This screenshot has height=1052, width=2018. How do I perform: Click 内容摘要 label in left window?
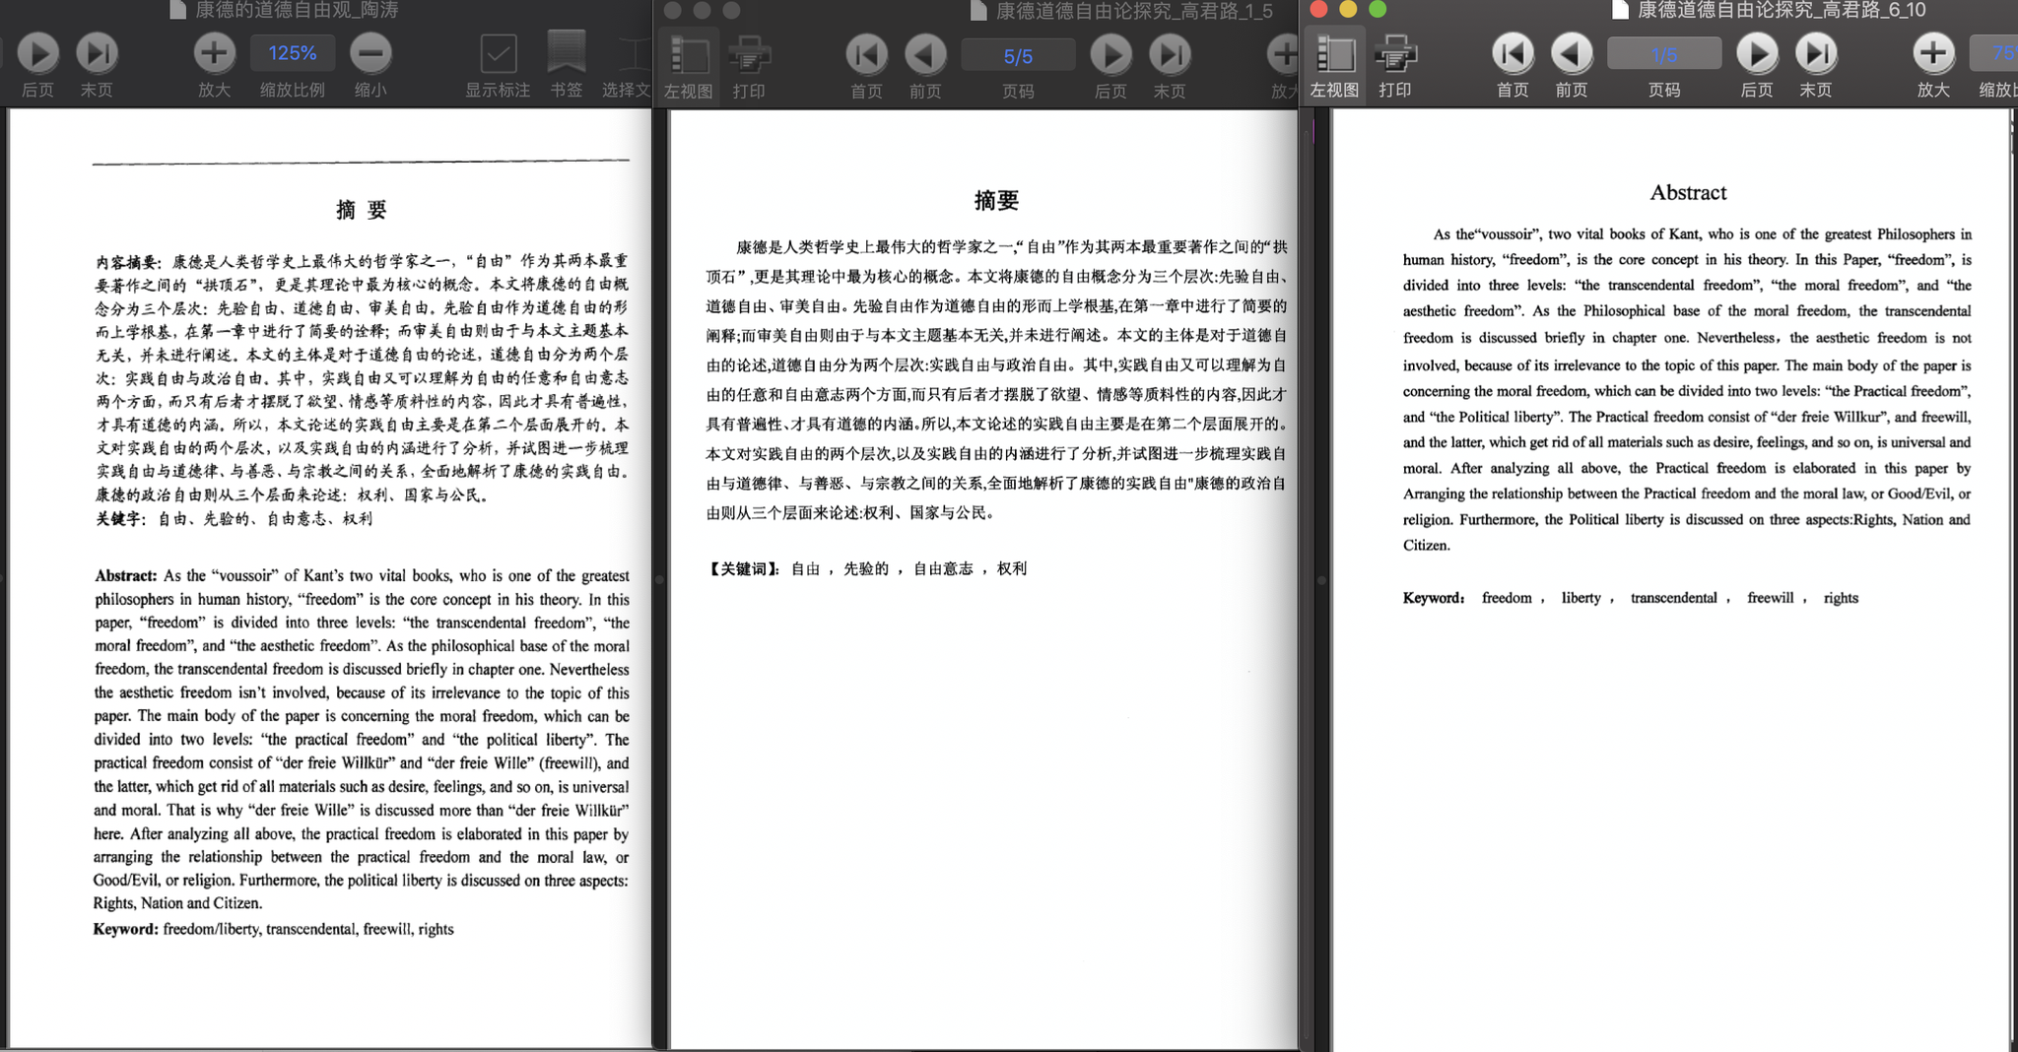(129, 262)
